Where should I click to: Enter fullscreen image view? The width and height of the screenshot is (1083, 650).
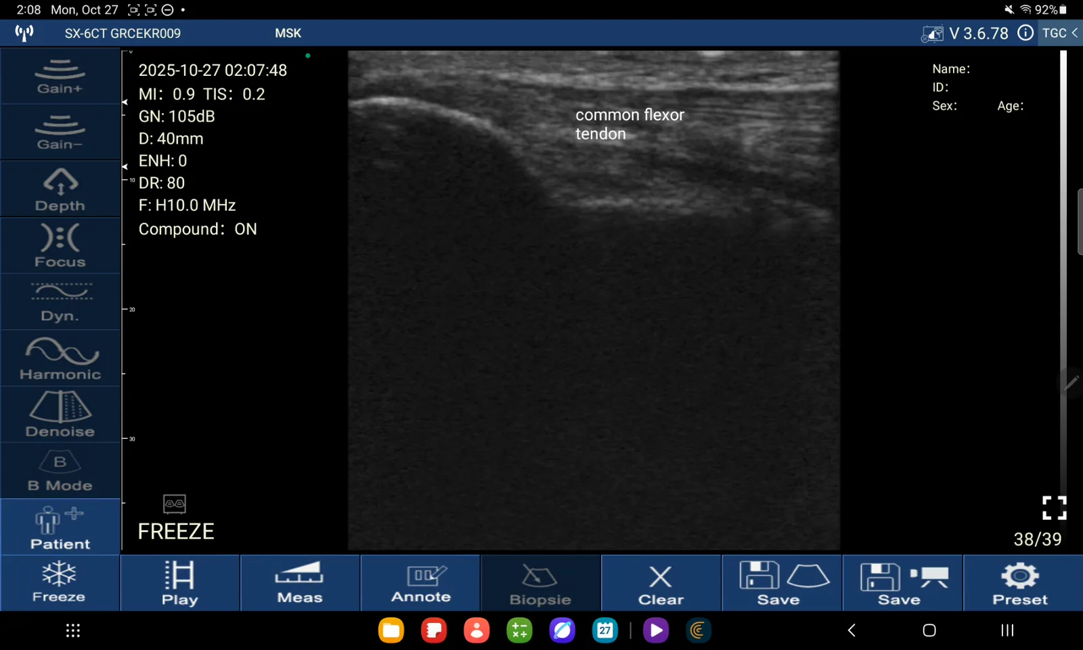tap(1054, 508)
